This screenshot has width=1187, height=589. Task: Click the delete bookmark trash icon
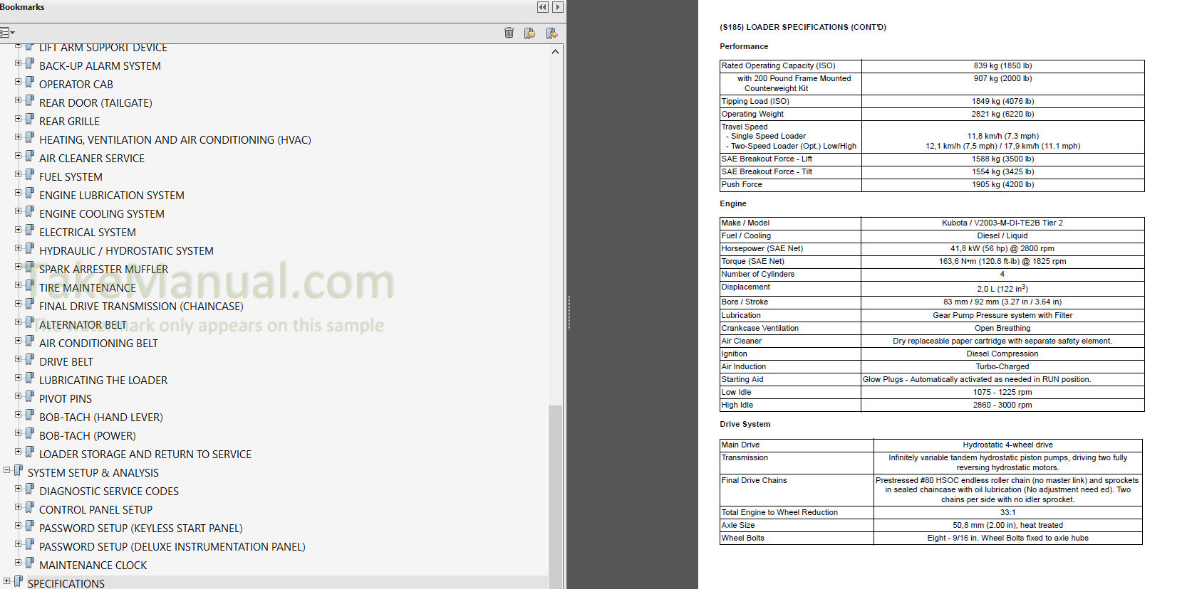click(x=509, y=33)
